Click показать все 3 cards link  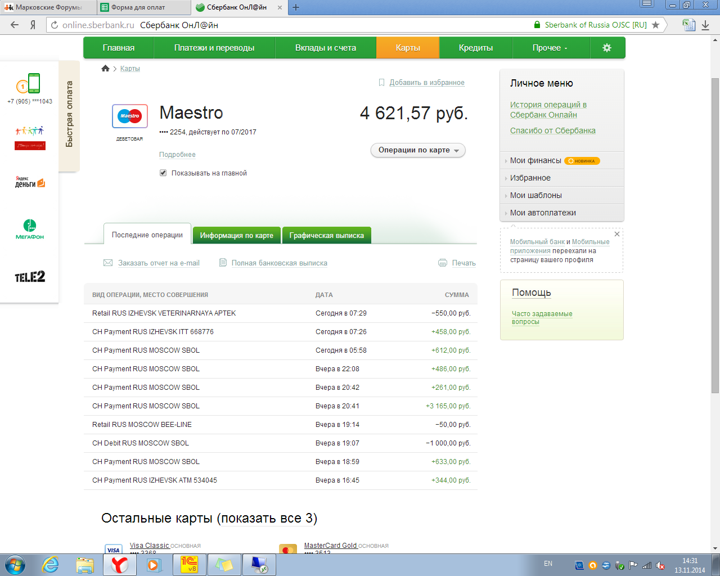pos(267,518)
